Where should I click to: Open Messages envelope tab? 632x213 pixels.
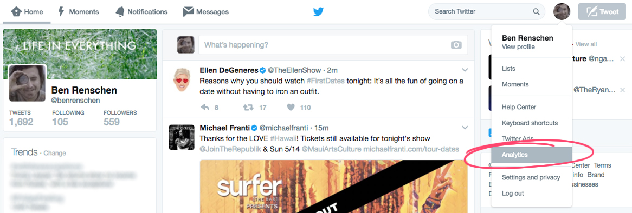tap(205, 12)
